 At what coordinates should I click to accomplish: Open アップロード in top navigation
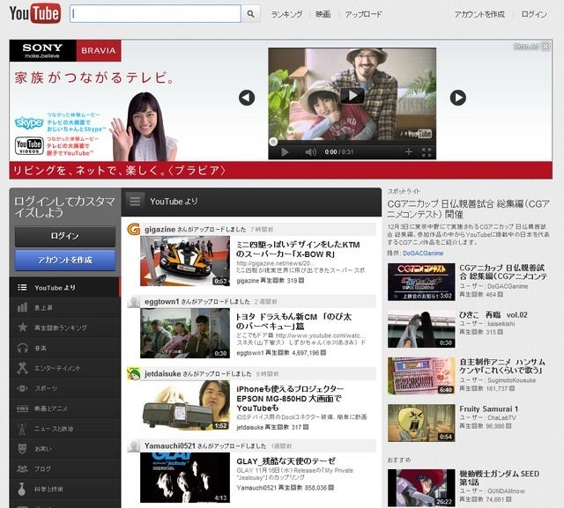pos(363,14)
